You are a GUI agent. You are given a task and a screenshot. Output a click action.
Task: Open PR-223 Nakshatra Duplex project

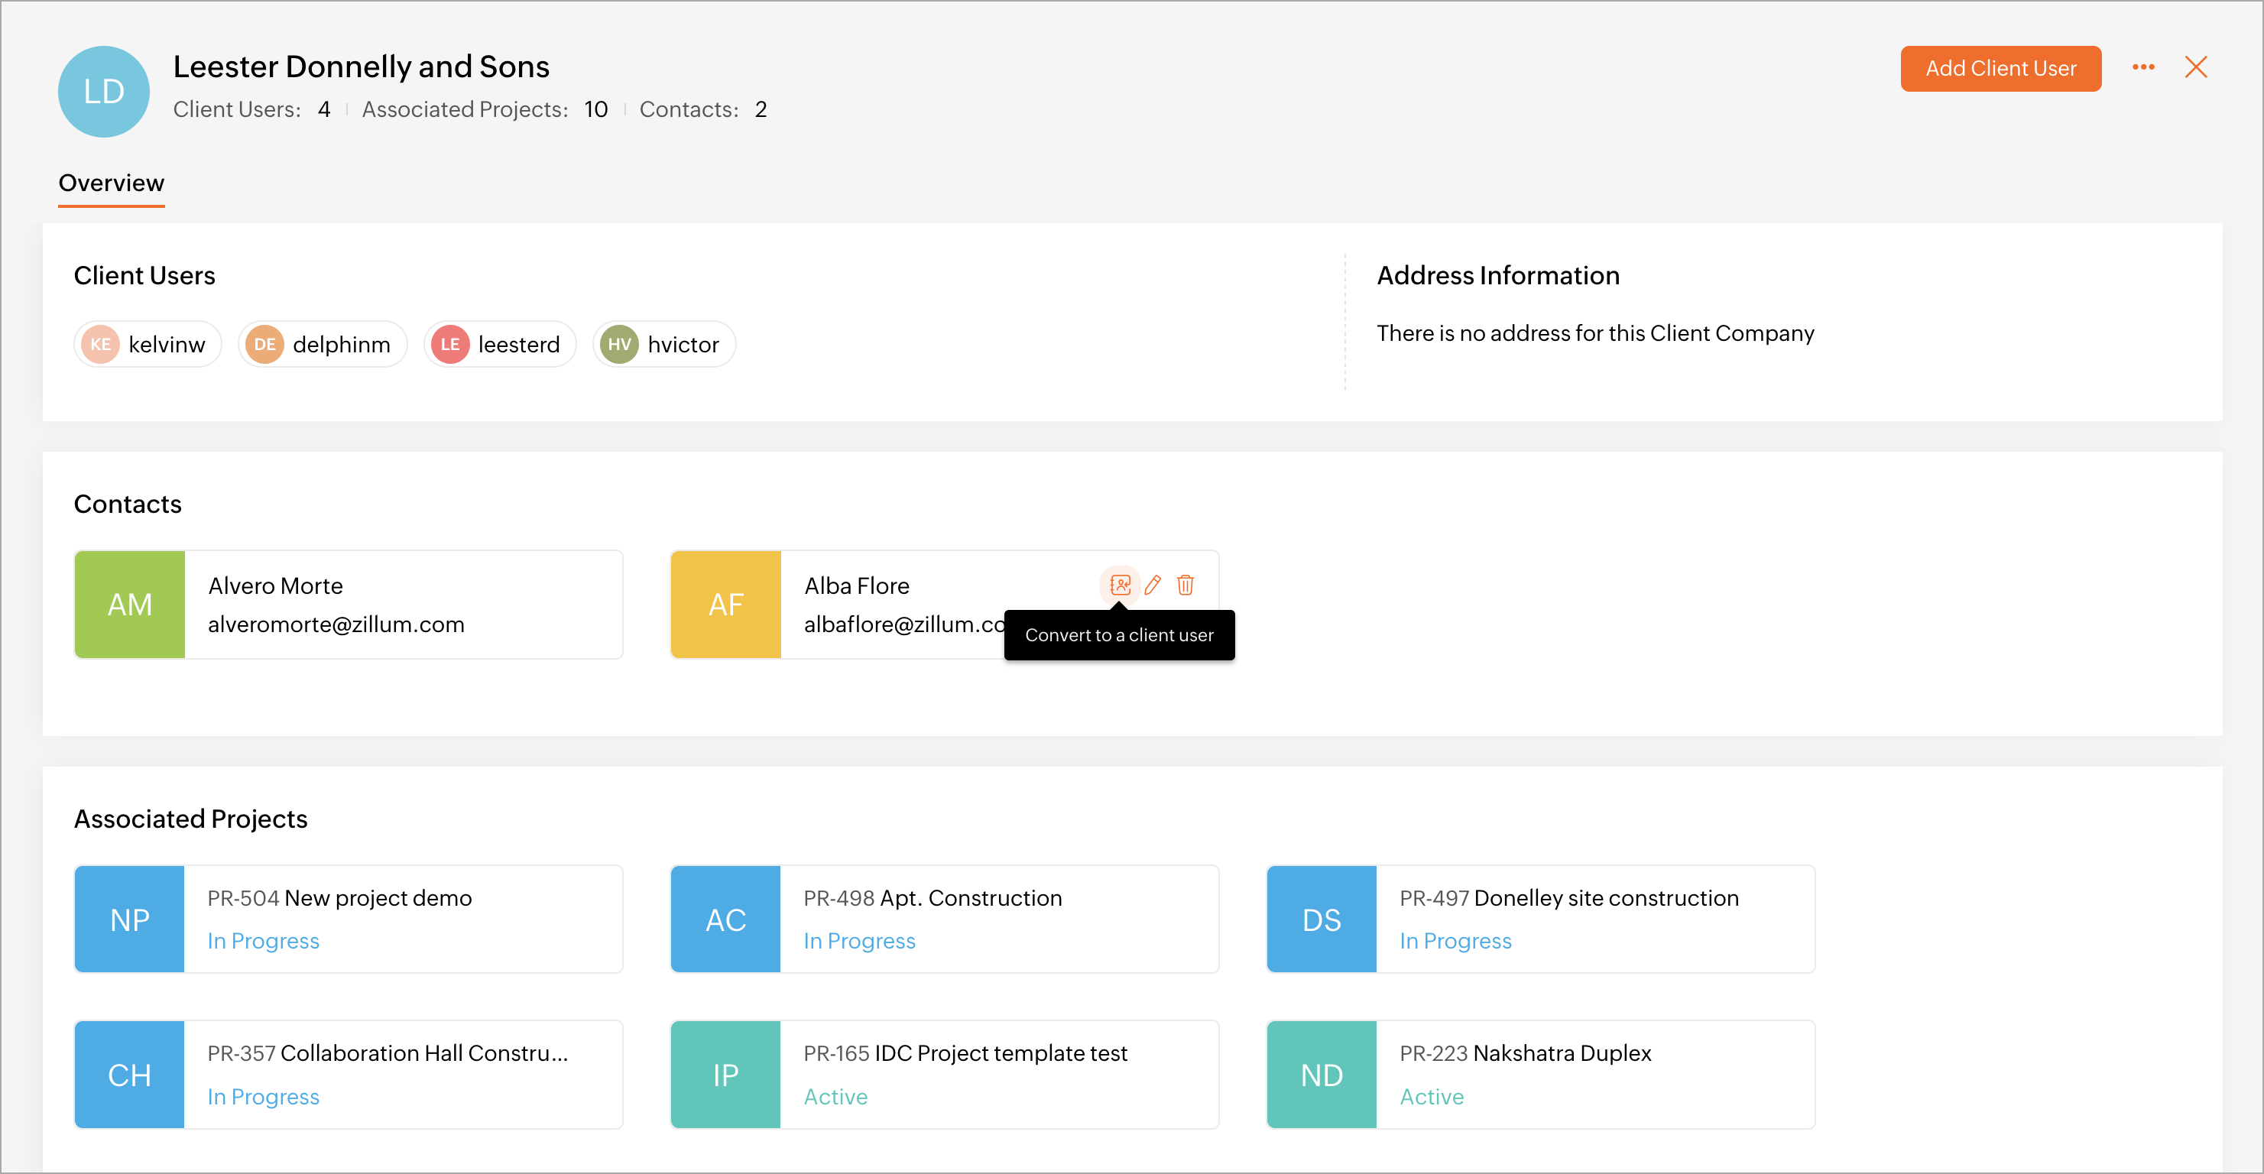(x=1540, y=1074)
